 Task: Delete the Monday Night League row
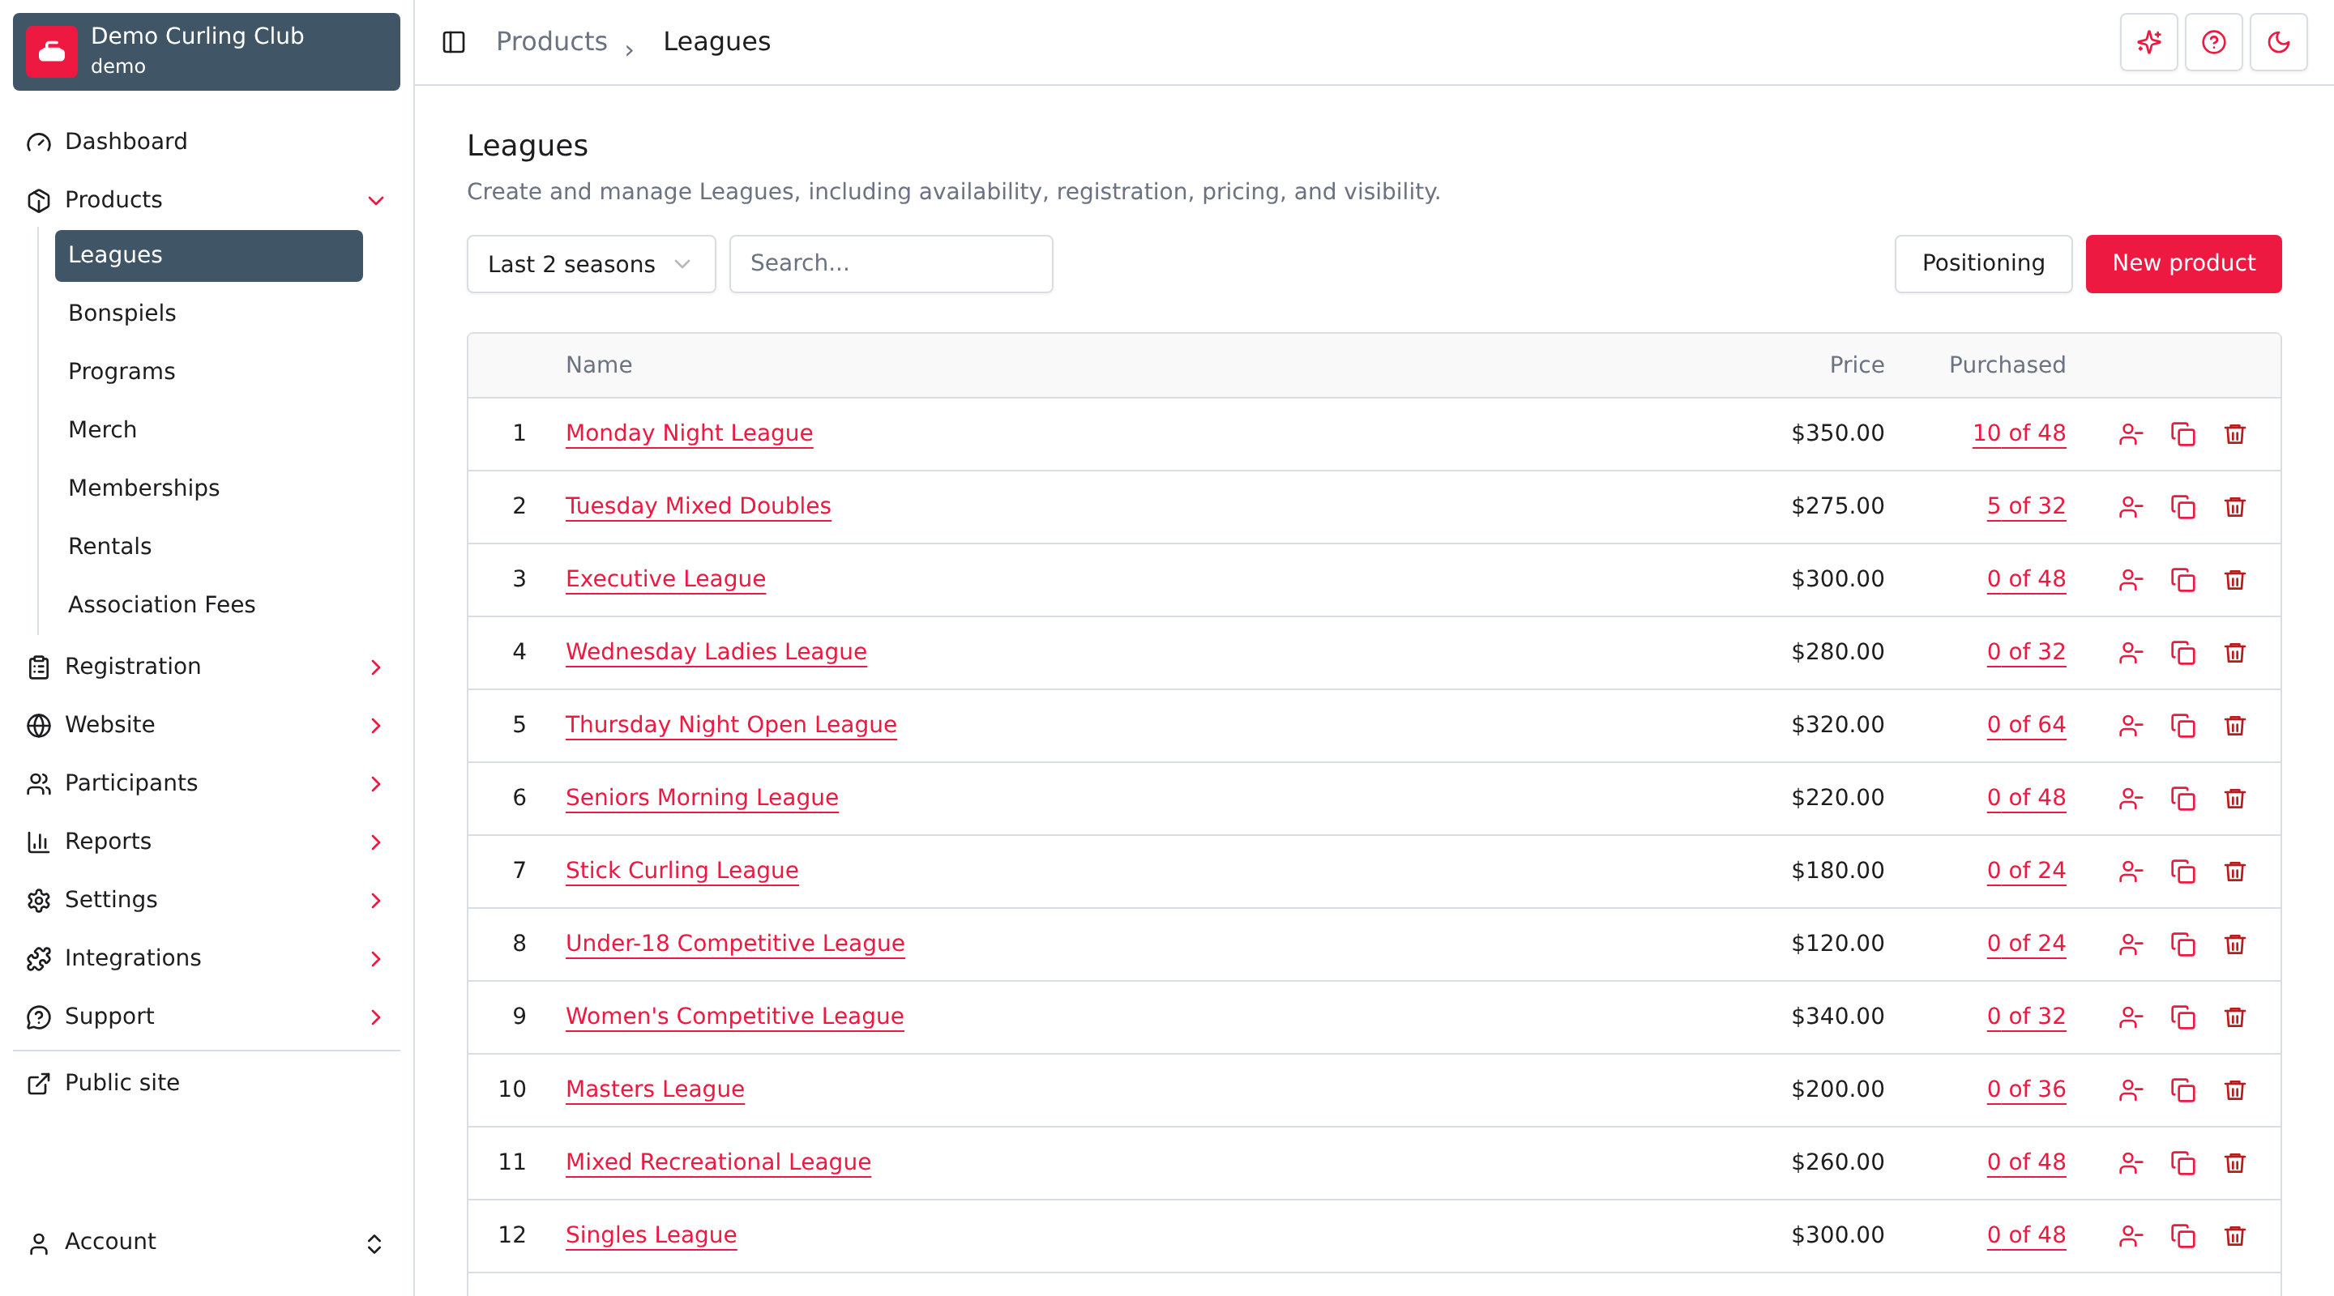coord(2235,434)
